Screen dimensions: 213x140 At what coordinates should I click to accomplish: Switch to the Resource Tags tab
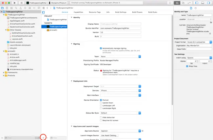[95, 12]
